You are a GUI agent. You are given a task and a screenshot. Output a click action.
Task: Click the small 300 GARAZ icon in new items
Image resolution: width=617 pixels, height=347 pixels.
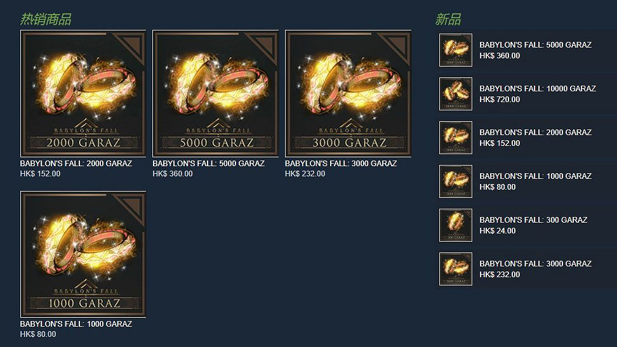pyautogui.click(x=456, y=225)
